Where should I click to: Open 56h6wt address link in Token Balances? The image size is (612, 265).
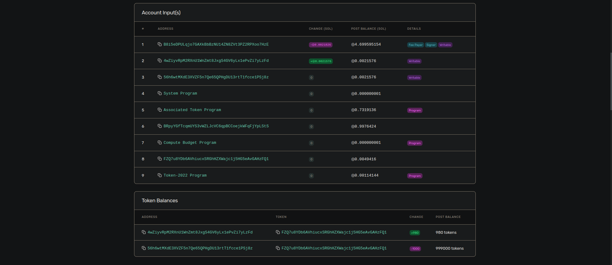coord(200,248)
